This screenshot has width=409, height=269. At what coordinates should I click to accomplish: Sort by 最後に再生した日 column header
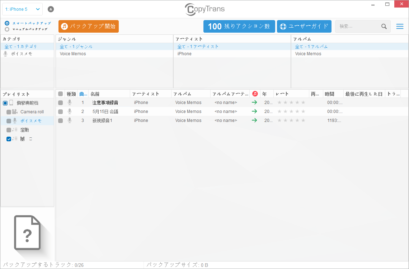[364, 94]
